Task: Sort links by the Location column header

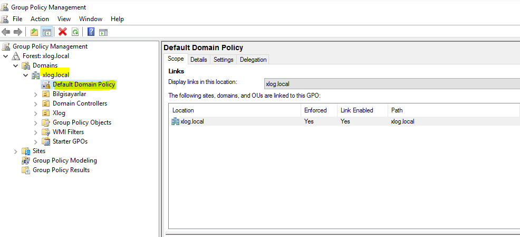Action: (x=235, y=110)
